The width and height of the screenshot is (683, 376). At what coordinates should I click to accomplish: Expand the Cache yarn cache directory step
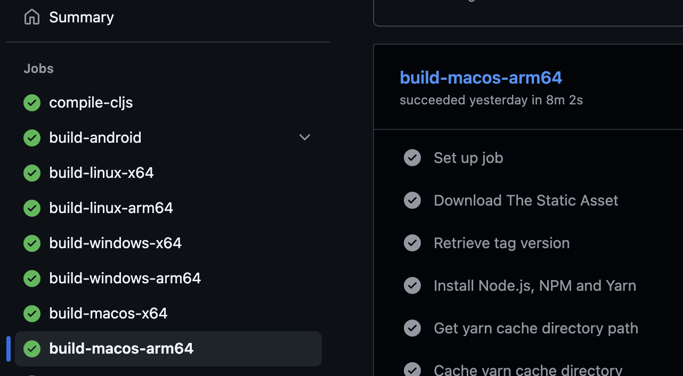pos(528,370)
